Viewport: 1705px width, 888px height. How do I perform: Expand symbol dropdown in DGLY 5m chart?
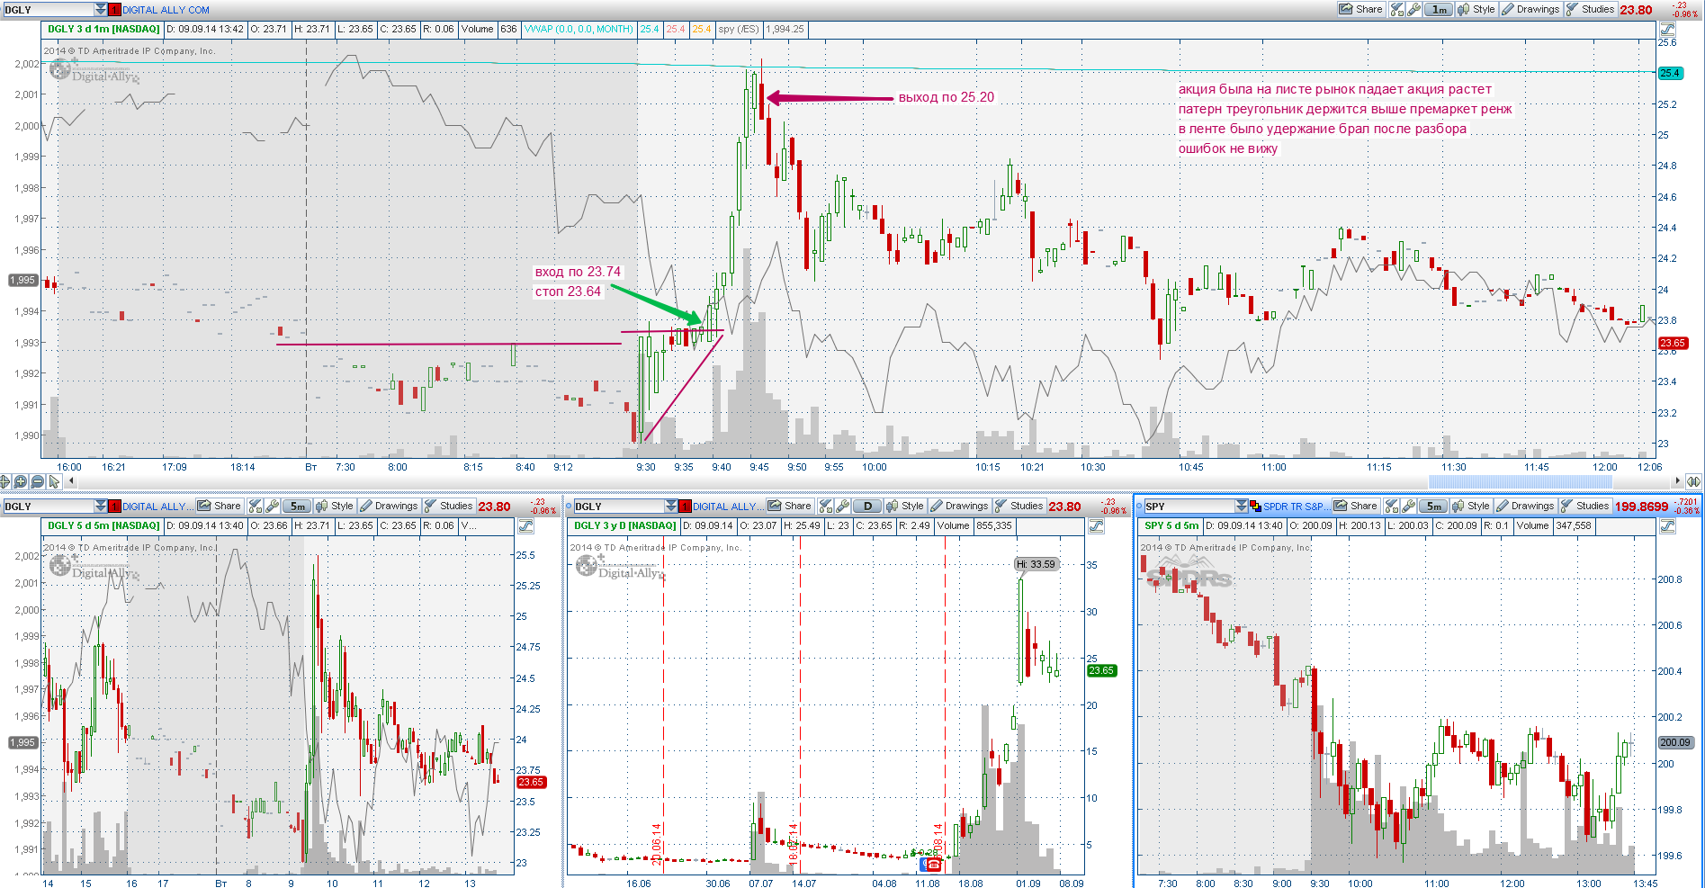tap(101, 506)
